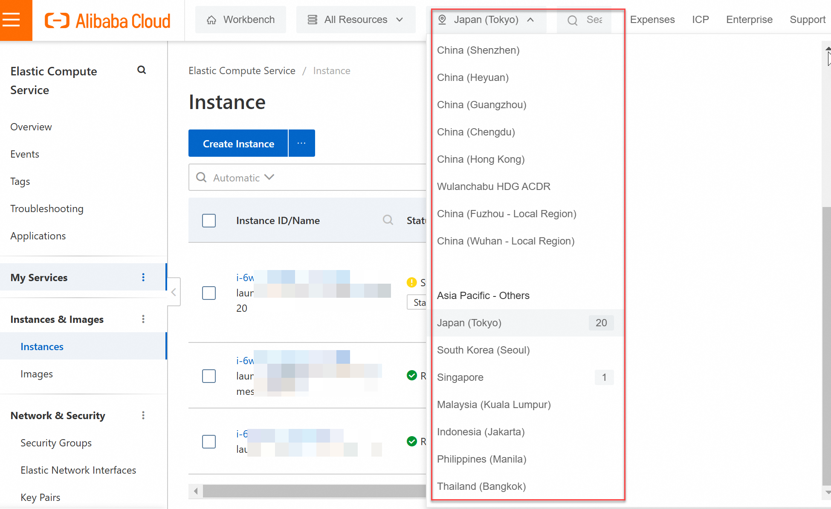Screen dimensions: 831x509
Task: Open Workbench home button
Action: pos(240,20)
